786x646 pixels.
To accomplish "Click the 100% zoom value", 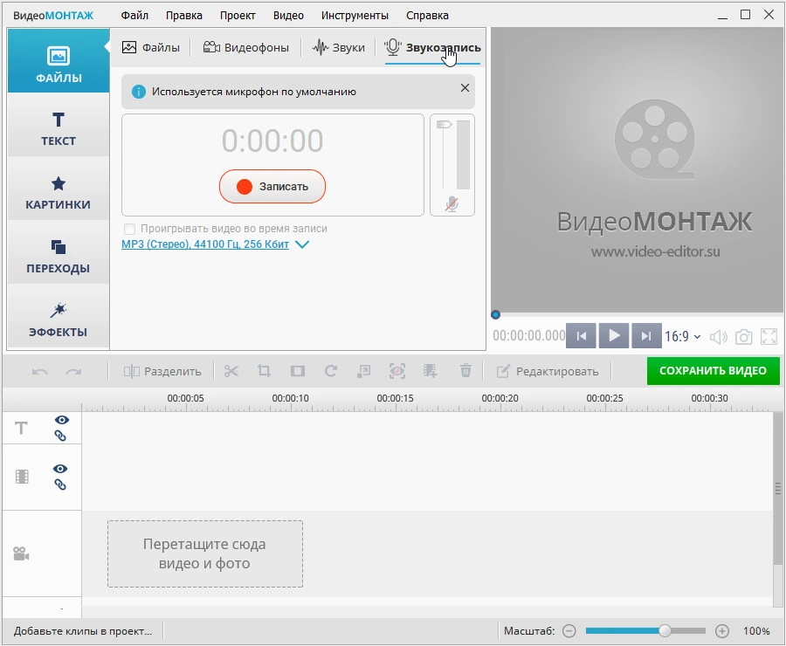I will pyautogui.click(x=756, y=631).
